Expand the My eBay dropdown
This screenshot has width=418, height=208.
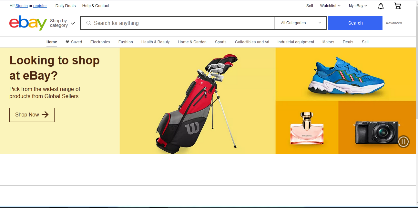pos(358,6)
